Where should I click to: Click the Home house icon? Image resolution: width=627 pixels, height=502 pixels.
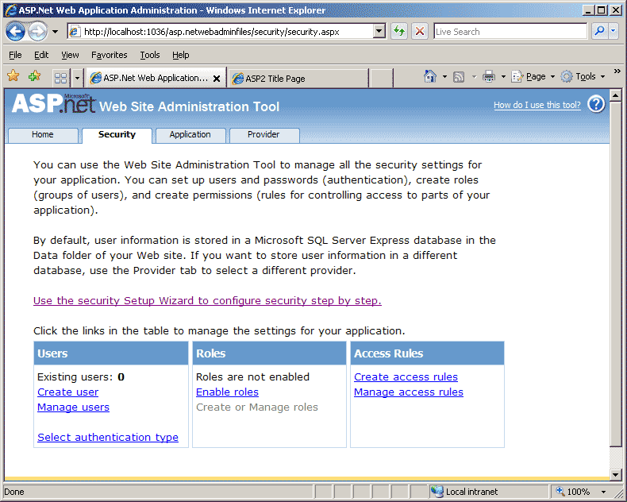tap(430, 76)
